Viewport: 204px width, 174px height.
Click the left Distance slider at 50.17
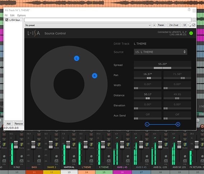(x=148, y=98)
